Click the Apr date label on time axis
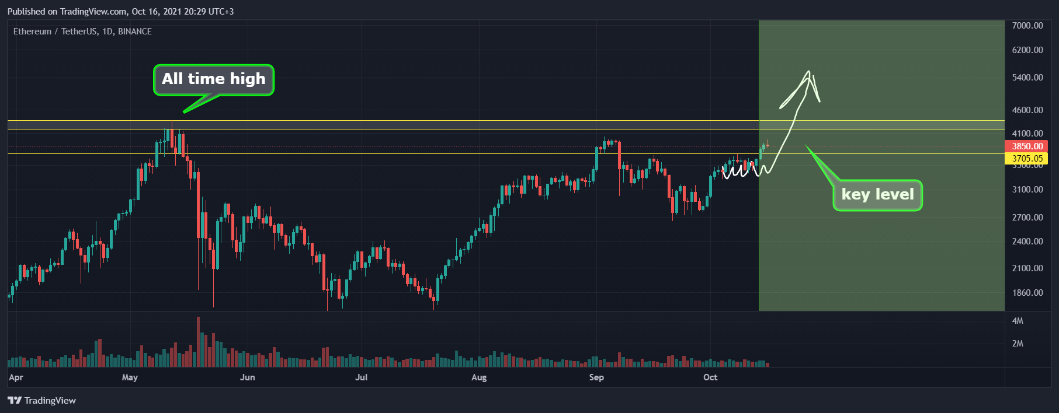 pyautogui.click(x=16, y=377)
